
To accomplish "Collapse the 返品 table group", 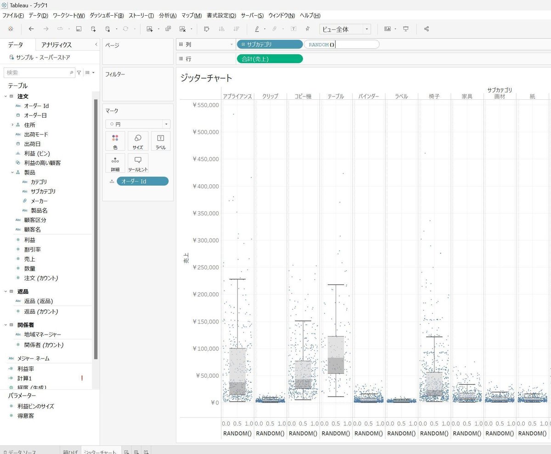I will point(6,291).
